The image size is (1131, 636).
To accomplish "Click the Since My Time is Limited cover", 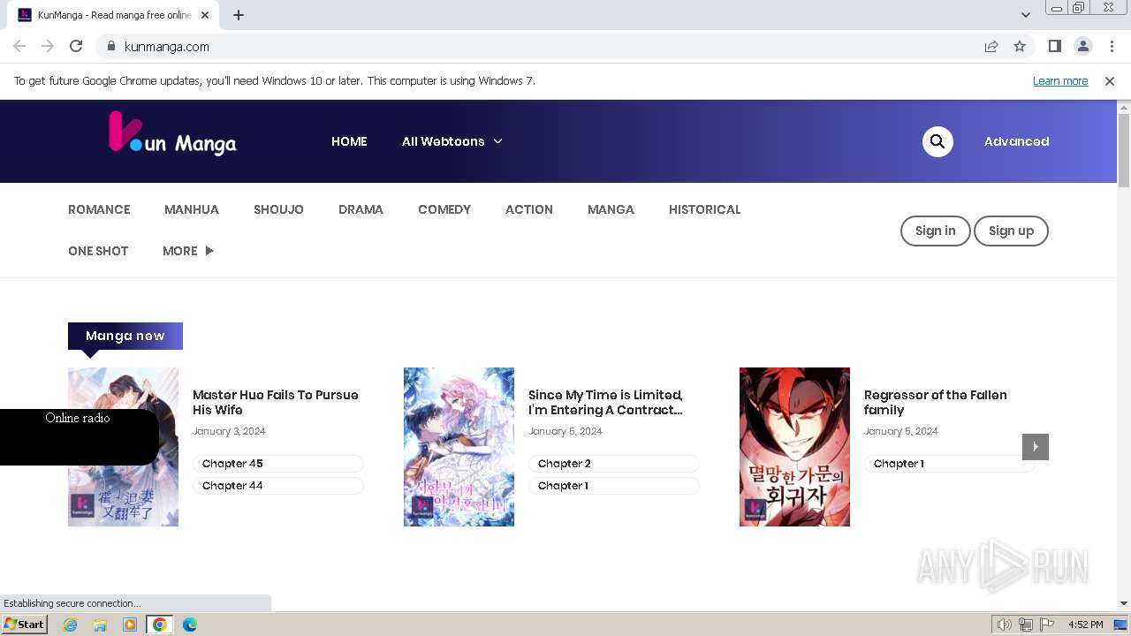I will tap(459, 447).
